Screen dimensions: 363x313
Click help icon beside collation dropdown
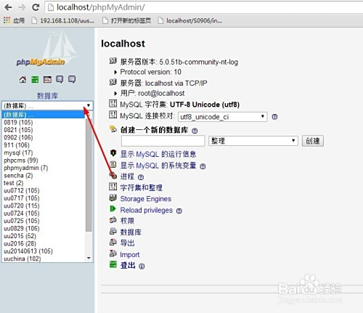274,117
